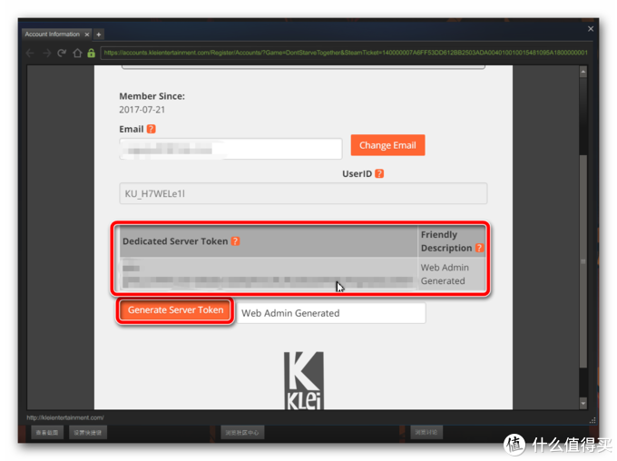Click the second Steam overlay bottom button
The image size is (617, 461).
click(87, 432)
